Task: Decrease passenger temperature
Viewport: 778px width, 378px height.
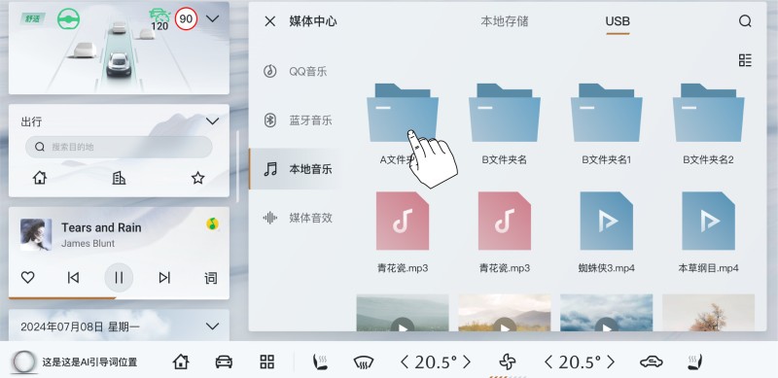Action: coord(548,362)
